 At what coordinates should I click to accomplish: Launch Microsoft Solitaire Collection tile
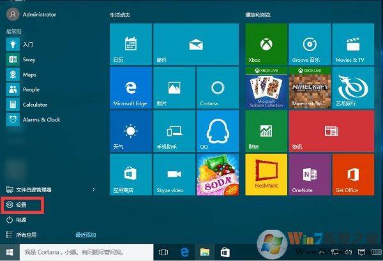point(266,87)
